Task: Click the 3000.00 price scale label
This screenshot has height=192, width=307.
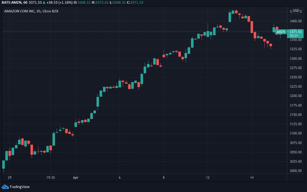Action: pyautogui.click(x=296, y=171)
